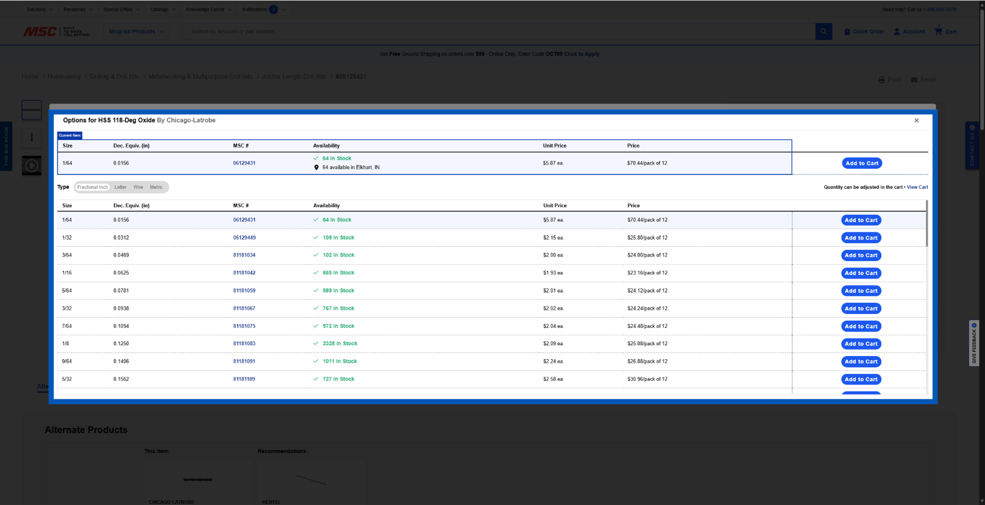Open MSC number 81181091 link
Viewport: 985px width, 505px height.
pos(244,361)
